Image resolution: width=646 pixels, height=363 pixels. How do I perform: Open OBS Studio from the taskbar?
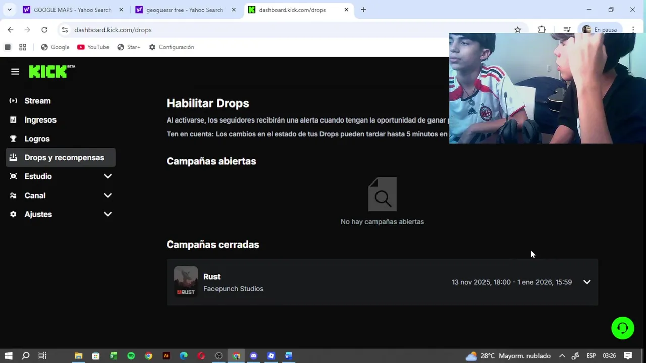[x=219, y=356]
